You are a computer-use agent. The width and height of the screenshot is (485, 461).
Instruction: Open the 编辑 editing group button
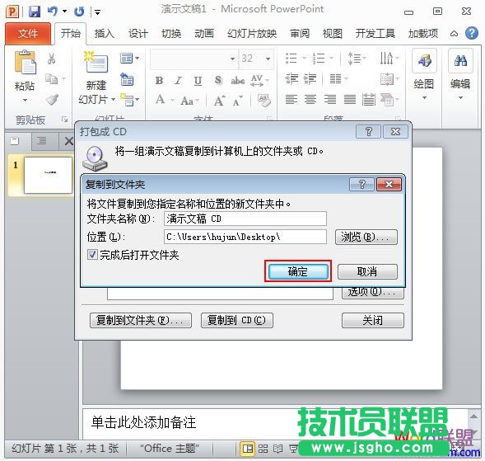click(460, 75)
